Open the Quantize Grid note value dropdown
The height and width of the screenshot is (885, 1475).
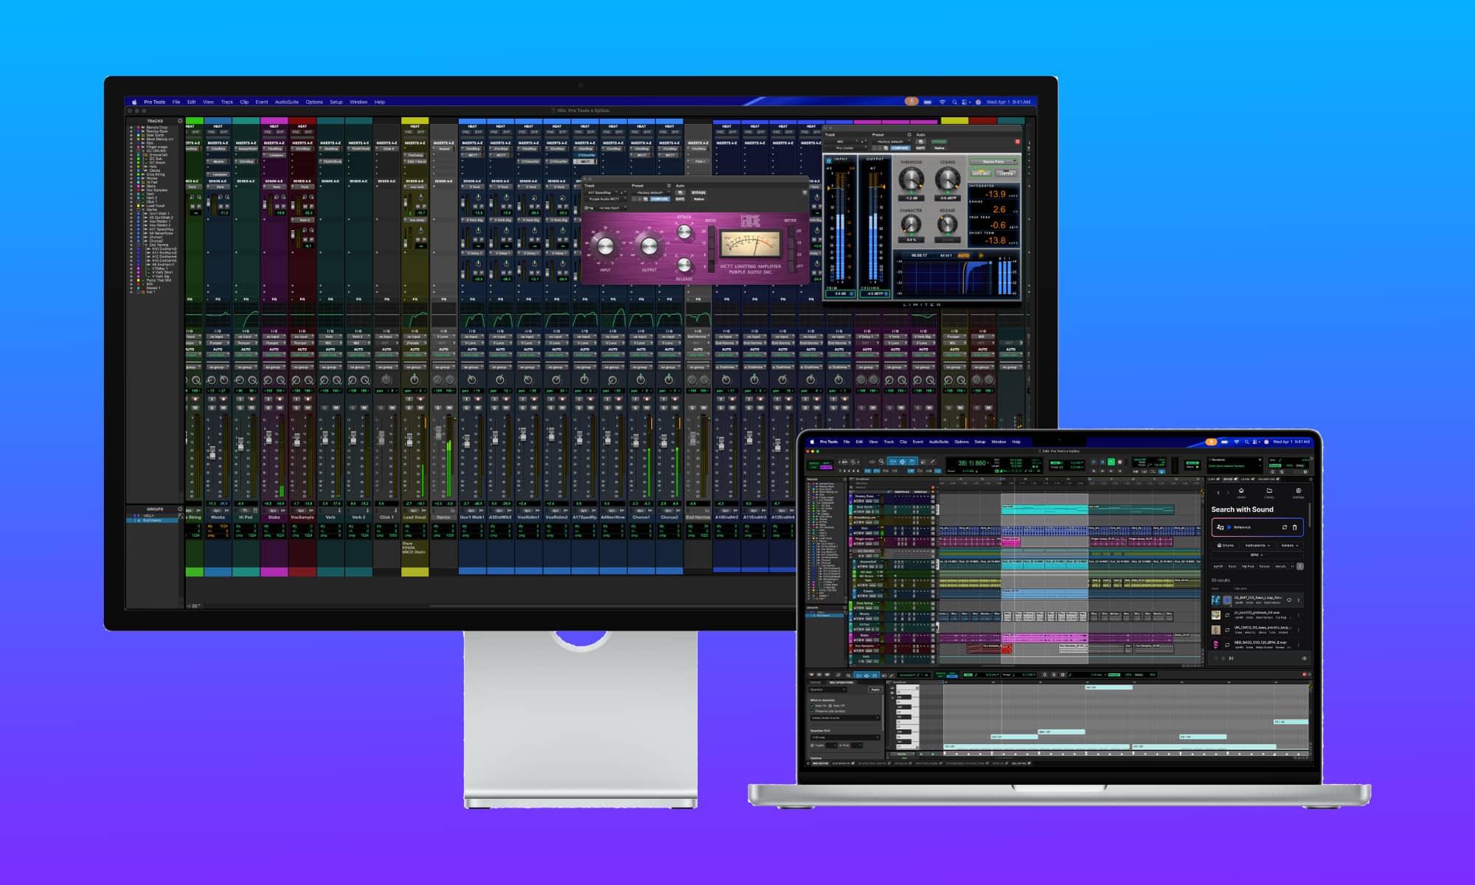tap(845, 737)
